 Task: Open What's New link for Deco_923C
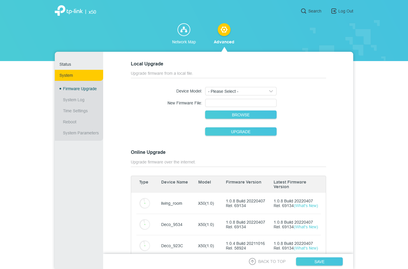[306, 248]
